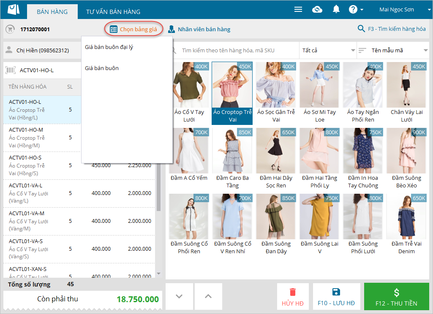Select Chân Váy Lai Lưới product
The image size is (433, 314).
pyautogui.click(x=406, y=93)
